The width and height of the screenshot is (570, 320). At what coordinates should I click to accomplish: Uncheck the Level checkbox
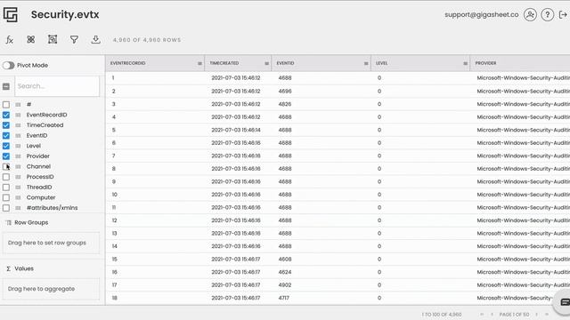(6, 146)
